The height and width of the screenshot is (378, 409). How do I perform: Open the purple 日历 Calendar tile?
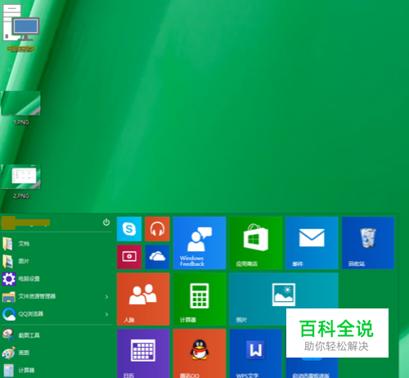pyautogui.click(x=143, y=353)
